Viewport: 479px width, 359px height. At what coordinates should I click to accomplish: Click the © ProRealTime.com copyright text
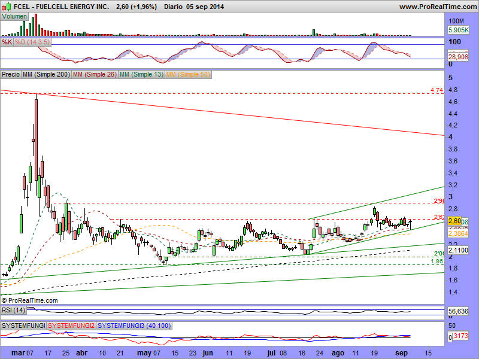click(x=29, y=301)
